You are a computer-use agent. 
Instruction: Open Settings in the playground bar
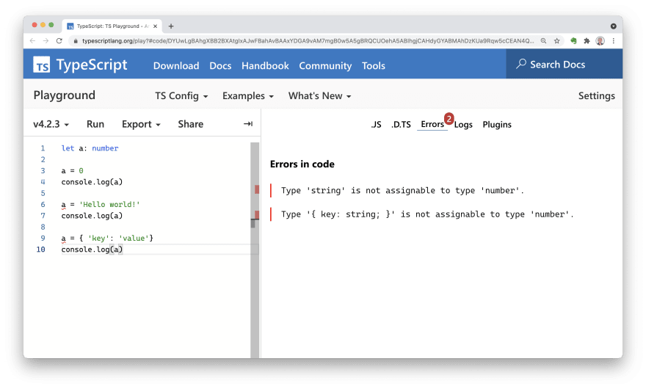(596, 95)
